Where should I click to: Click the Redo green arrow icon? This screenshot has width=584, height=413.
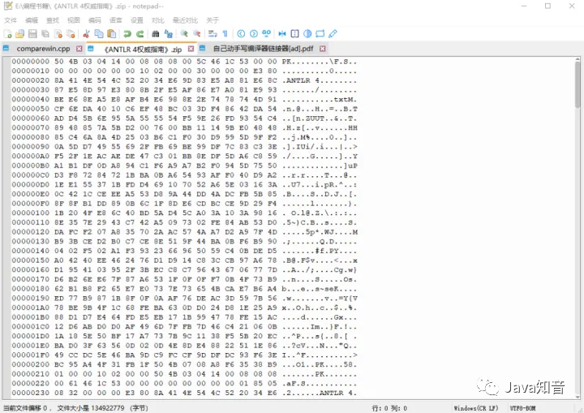(x=140, y=34)
